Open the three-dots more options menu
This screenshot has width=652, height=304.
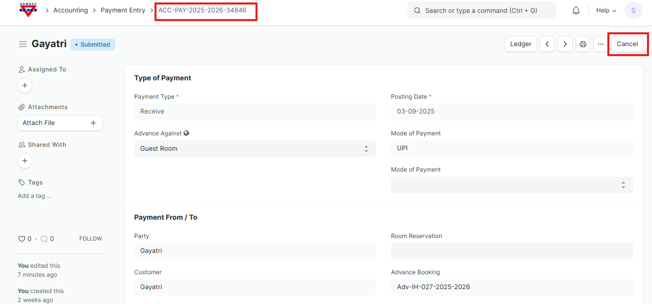click(600, 44)
